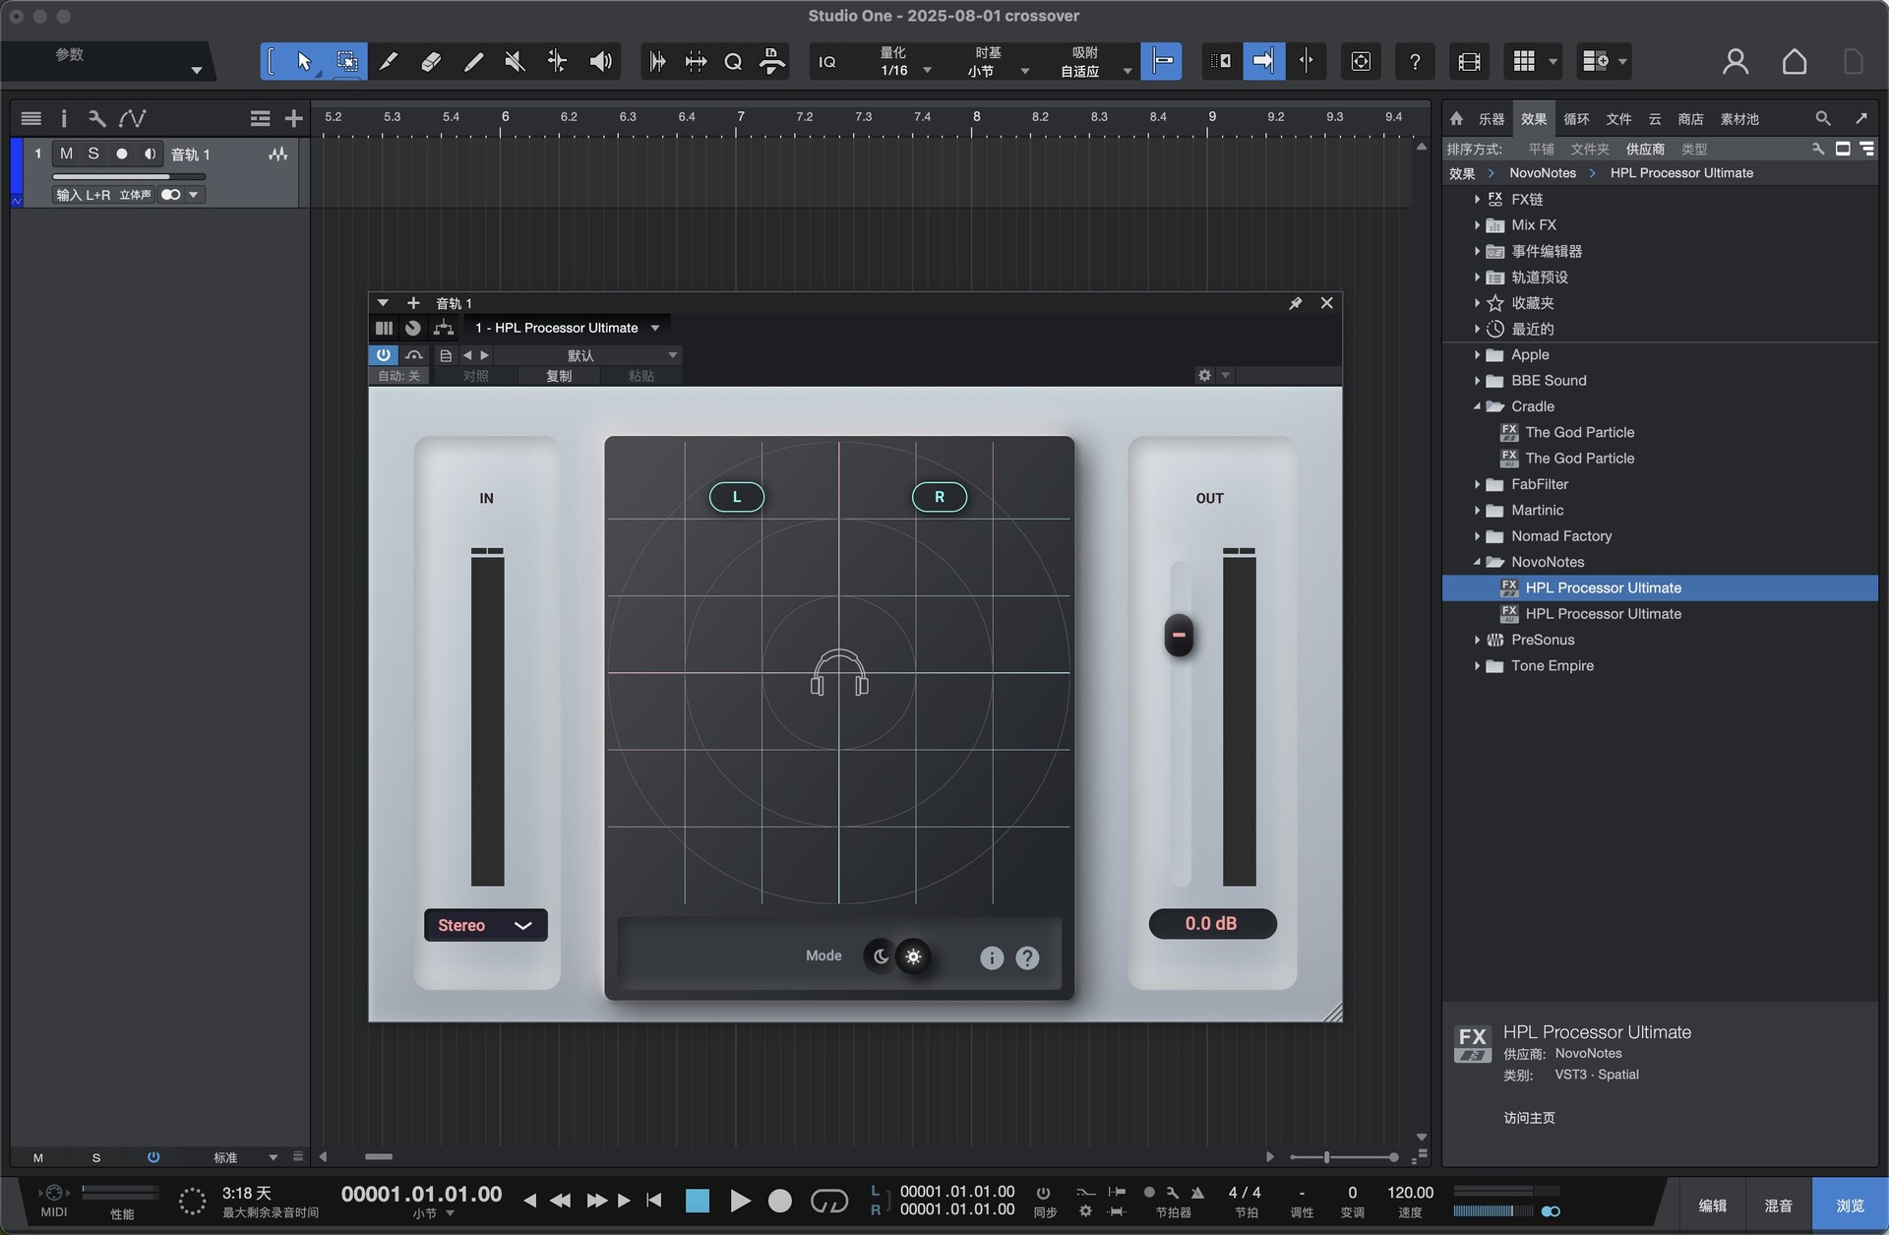Open the 编辑 view button
The height and width of the screenshot is (1235, 1889).
pyautogui.click(x=1712, y=1205)
